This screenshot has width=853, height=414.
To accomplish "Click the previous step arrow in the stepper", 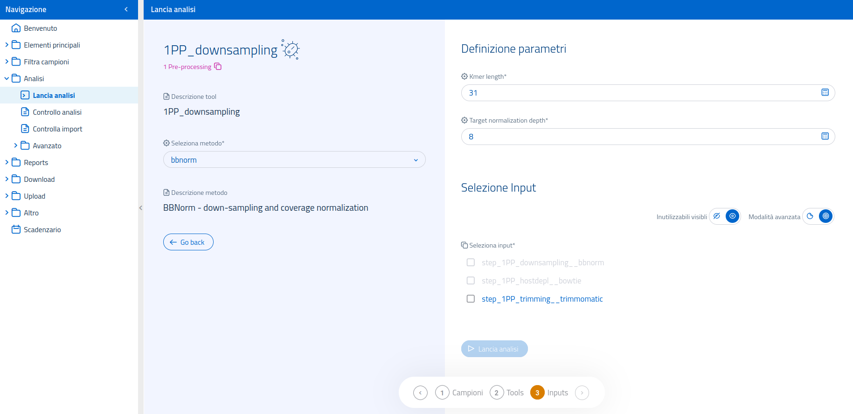I will tap(420, 393).
